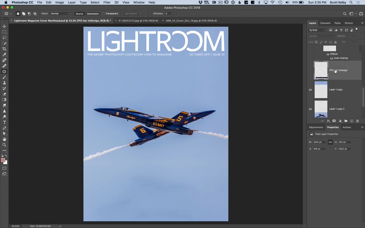The image size is (365, 228).
Task: Delete layer with trash icon
Action: coord(357,121)
